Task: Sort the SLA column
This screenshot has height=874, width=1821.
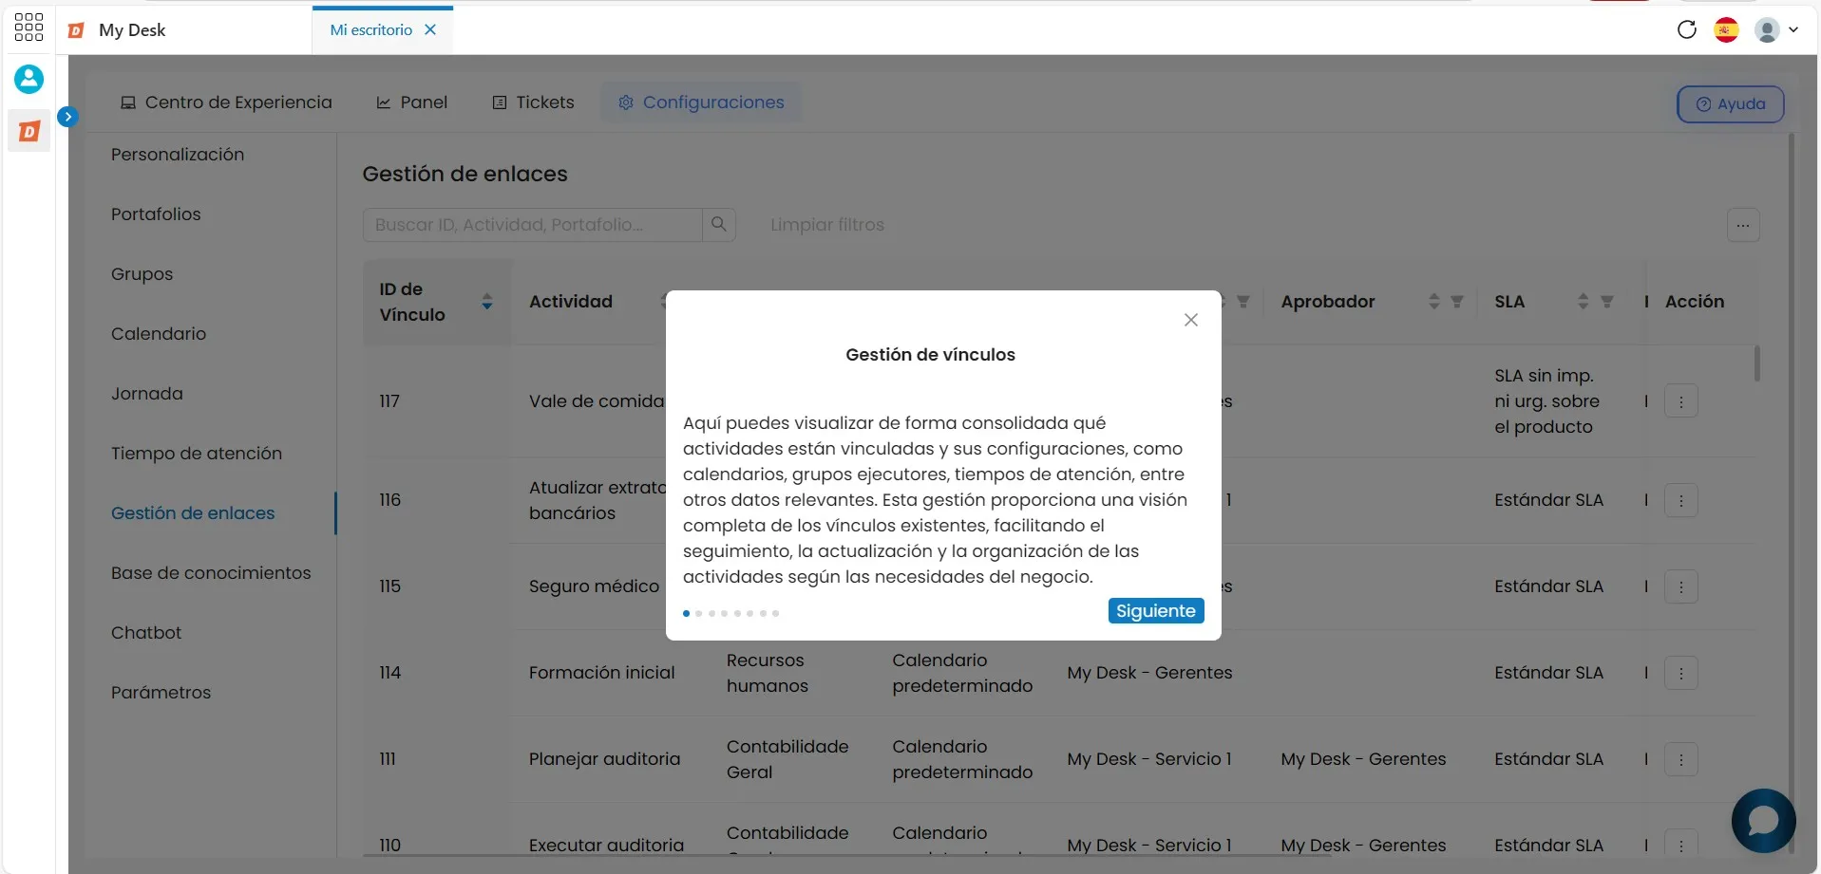Action: tap(1583, 302)
